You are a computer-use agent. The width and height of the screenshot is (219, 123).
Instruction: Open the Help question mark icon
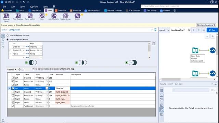(3, 47)
